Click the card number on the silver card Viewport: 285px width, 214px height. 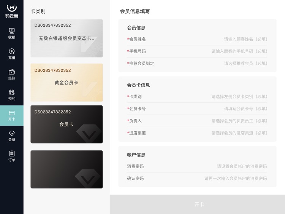53,25
